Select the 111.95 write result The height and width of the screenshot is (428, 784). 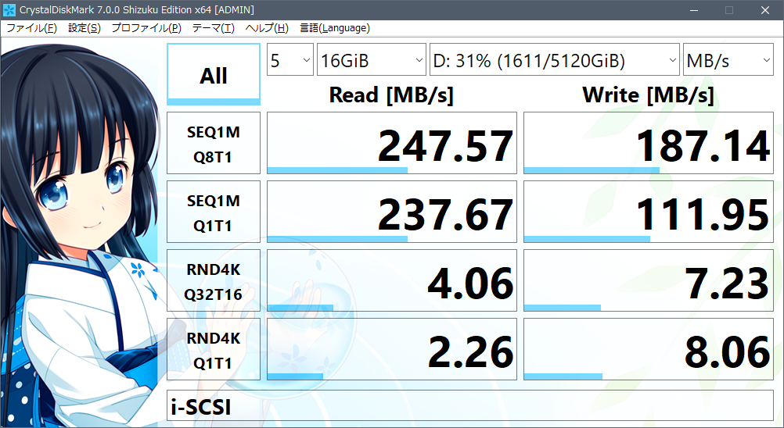coord(649,212)
